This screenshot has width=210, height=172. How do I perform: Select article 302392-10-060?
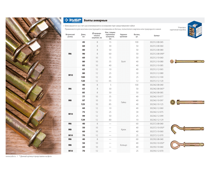point(157,147)
